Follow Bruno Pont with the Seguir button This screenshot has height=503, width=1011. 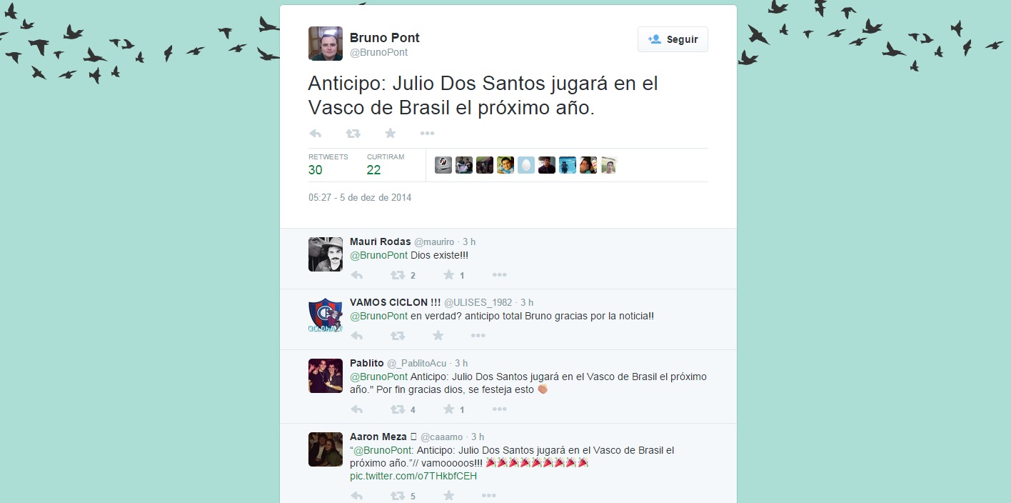pyautogui.click(x=673, y=39)
